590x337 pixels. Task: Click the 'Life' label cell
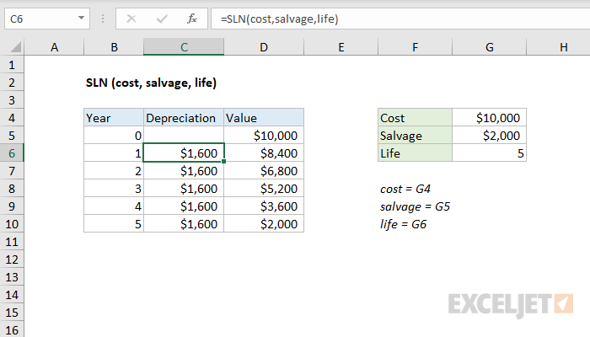pyautogui.click(x=415, y=153)
